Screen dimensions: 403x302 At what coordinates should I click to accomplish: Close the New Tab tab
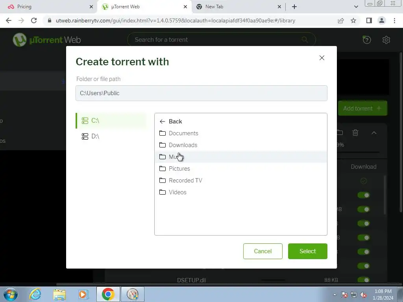pyautogui.click(x=279, y=7)
